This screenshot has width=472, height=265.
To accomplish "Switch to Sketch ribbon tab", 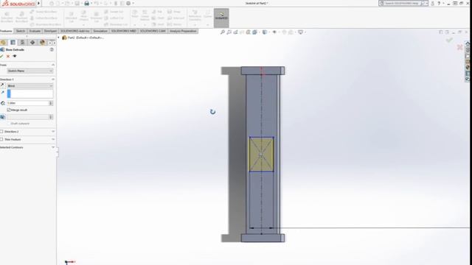I will point(21,31).
